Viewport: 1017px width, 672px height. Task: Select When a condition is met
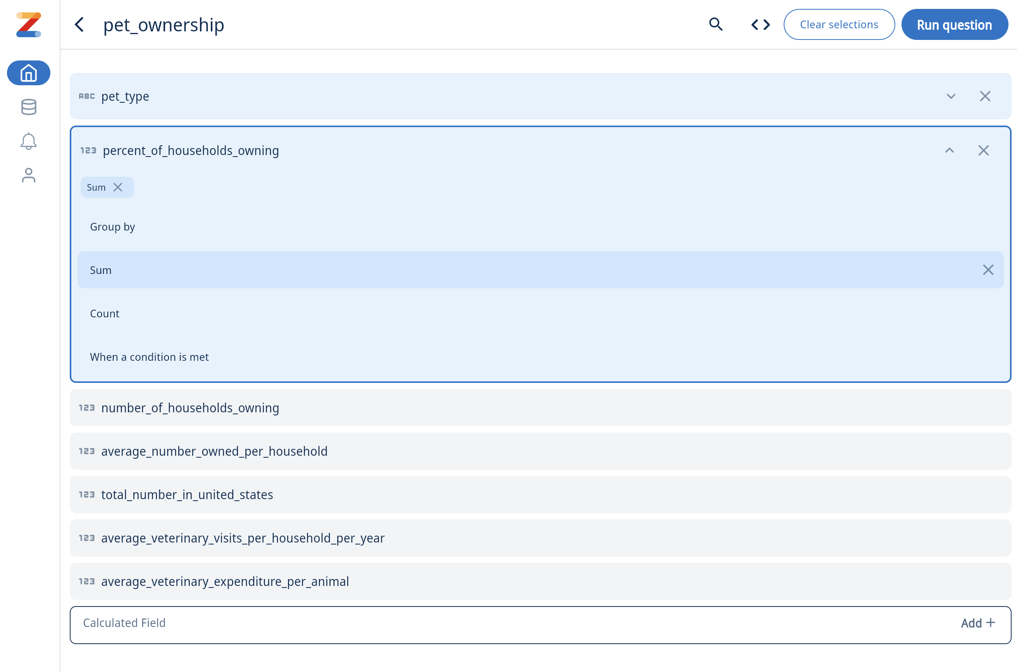tap(149, 357)
